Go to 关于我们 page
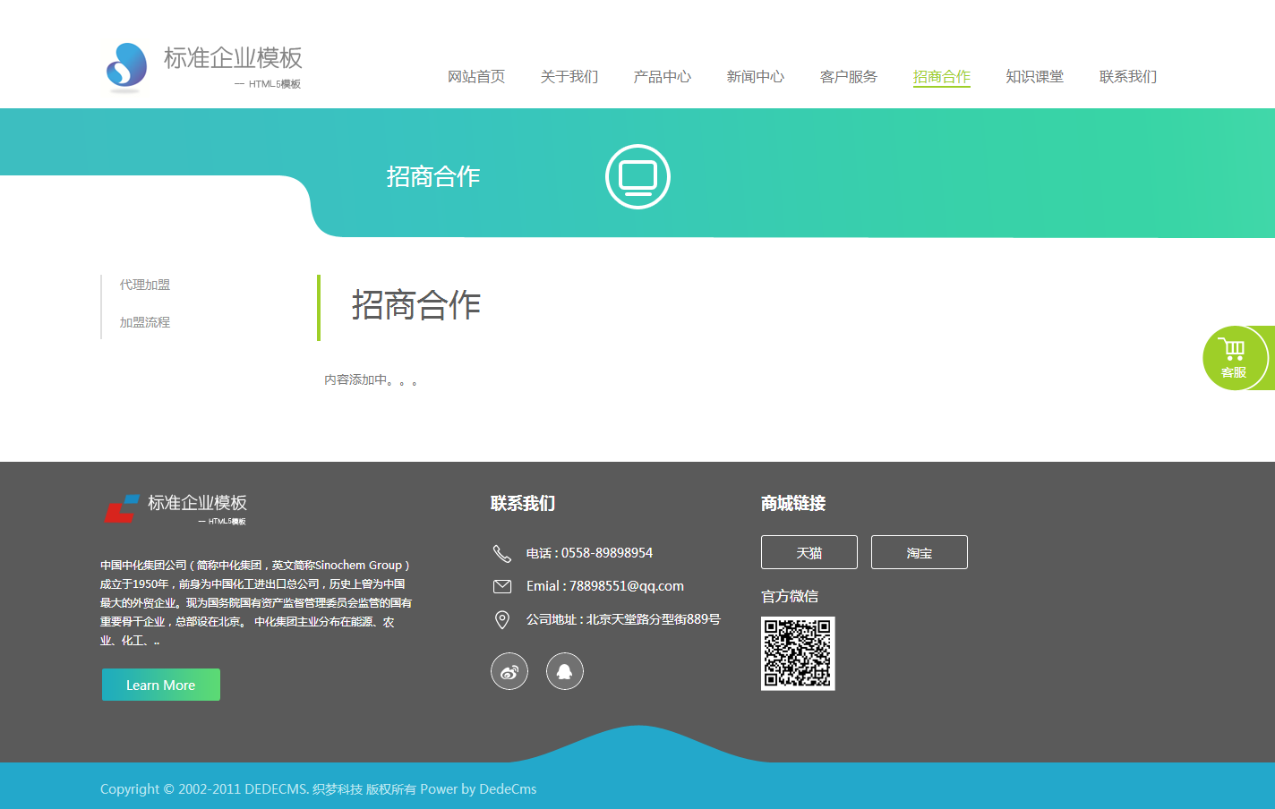Screen dimensions: 1275x809 [569, 77]
